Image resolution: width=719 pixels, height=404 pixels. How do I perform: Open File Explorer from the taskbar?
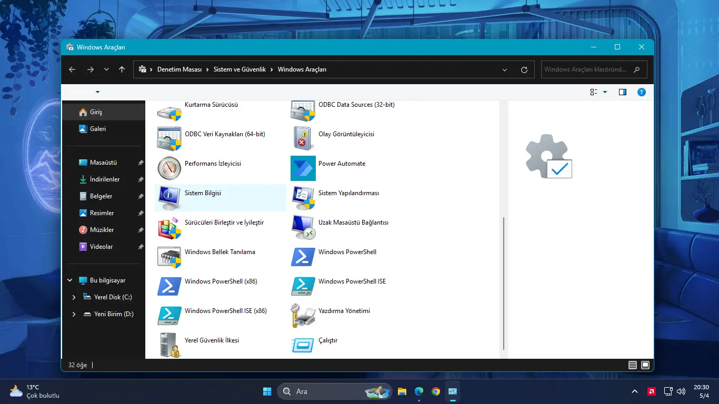click(x=402, y=391)
